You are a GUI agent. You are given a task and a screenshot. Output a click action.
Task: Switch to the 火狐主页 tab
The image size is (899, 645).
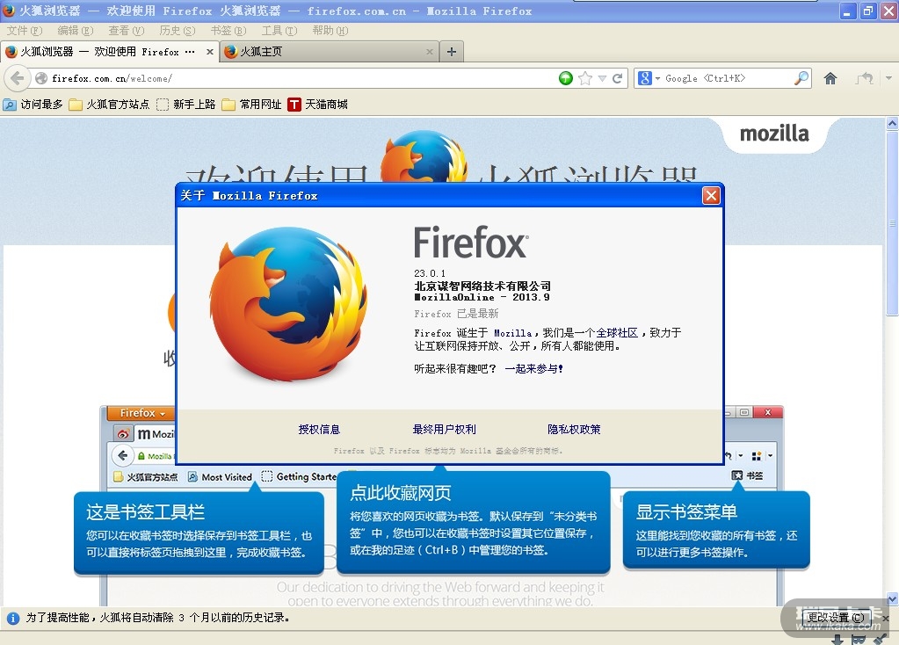tap(329, 52)
